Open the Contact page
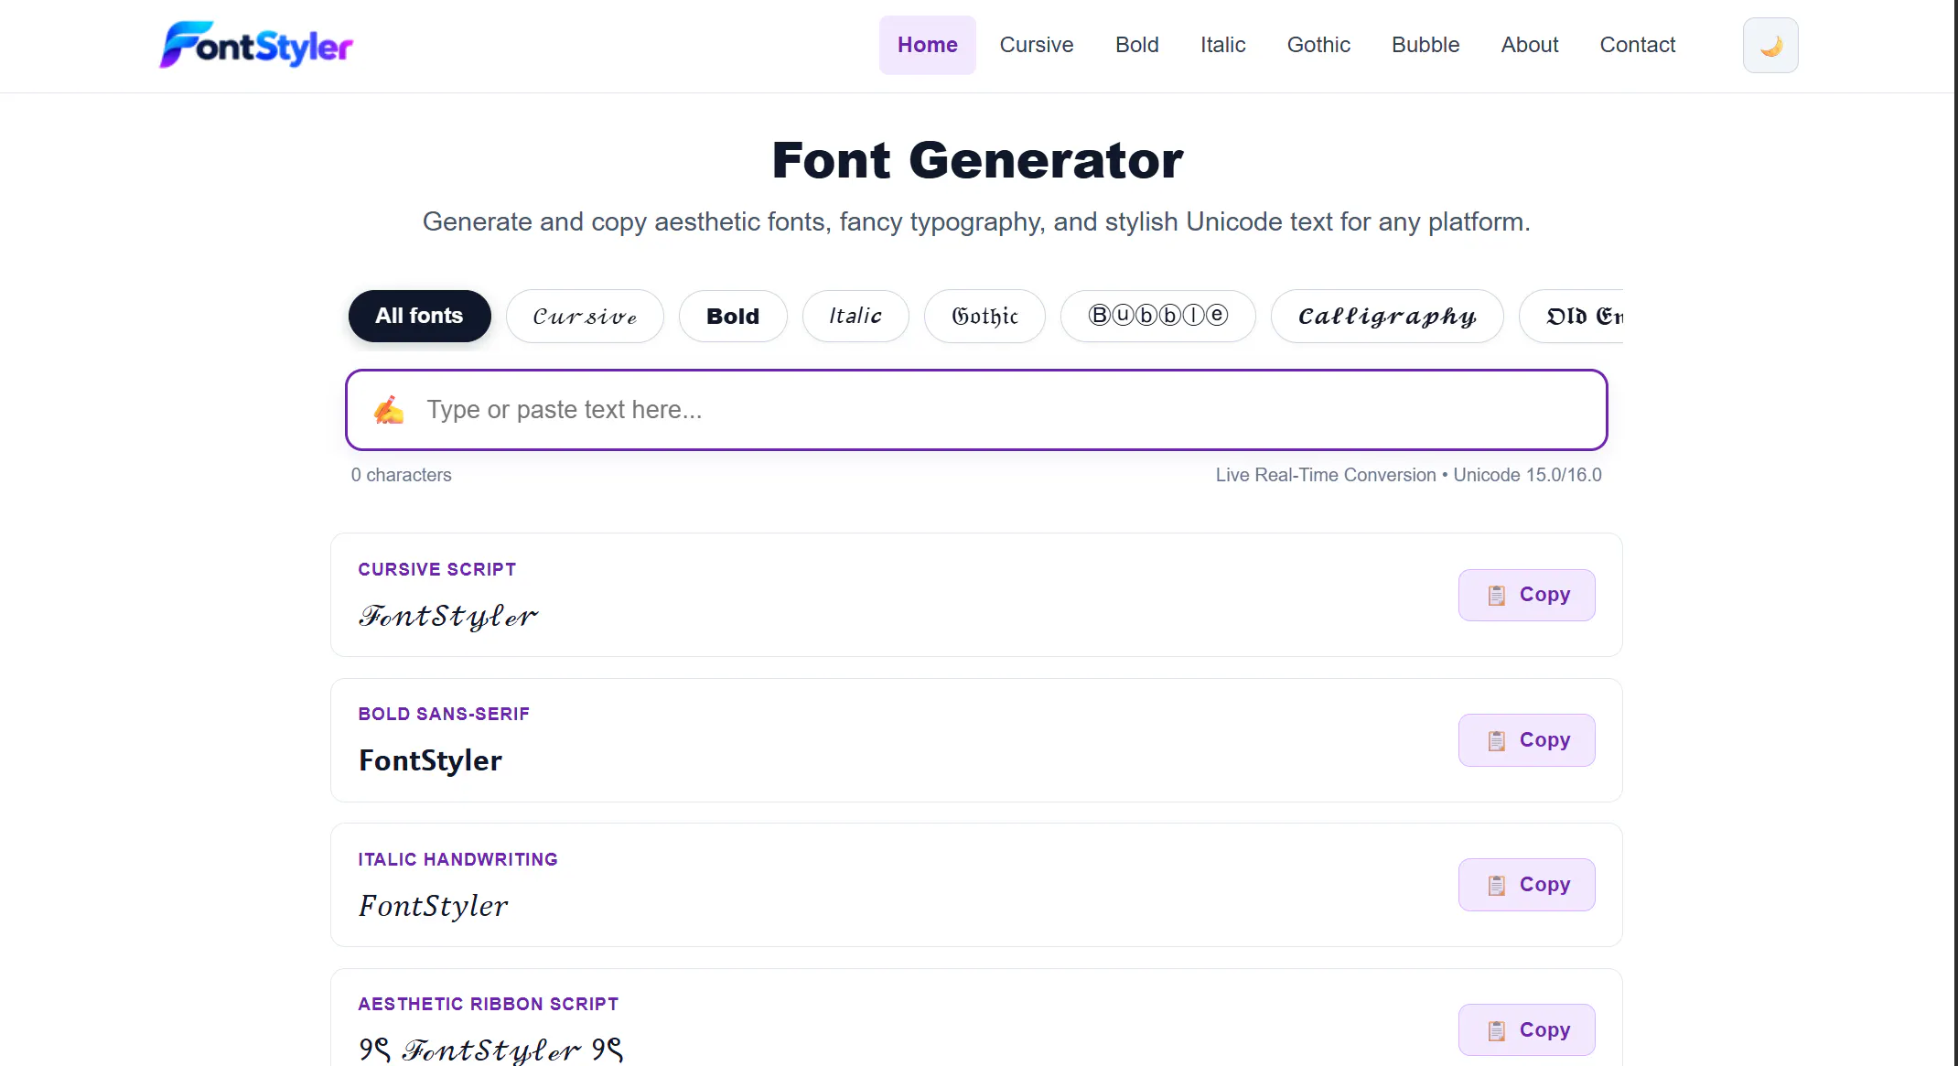Screen dimensions: 1958x1066 pos(1637,45)
